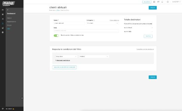Open the top bar book icon

point(154,2)
